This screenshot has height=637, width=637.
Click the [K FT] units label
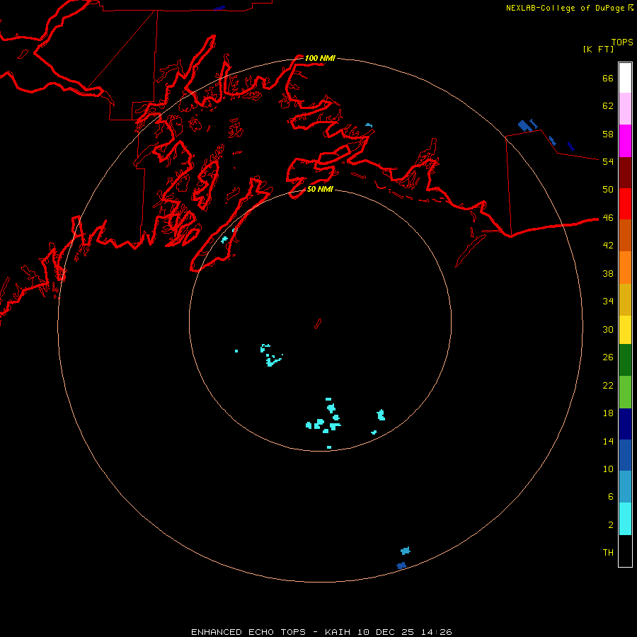(x=598, y=49)
